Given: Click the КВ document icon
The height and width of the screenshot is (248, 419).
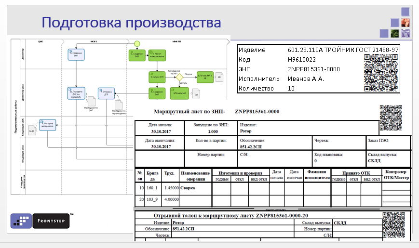Looking at the screenshot, I should (219, 77).
